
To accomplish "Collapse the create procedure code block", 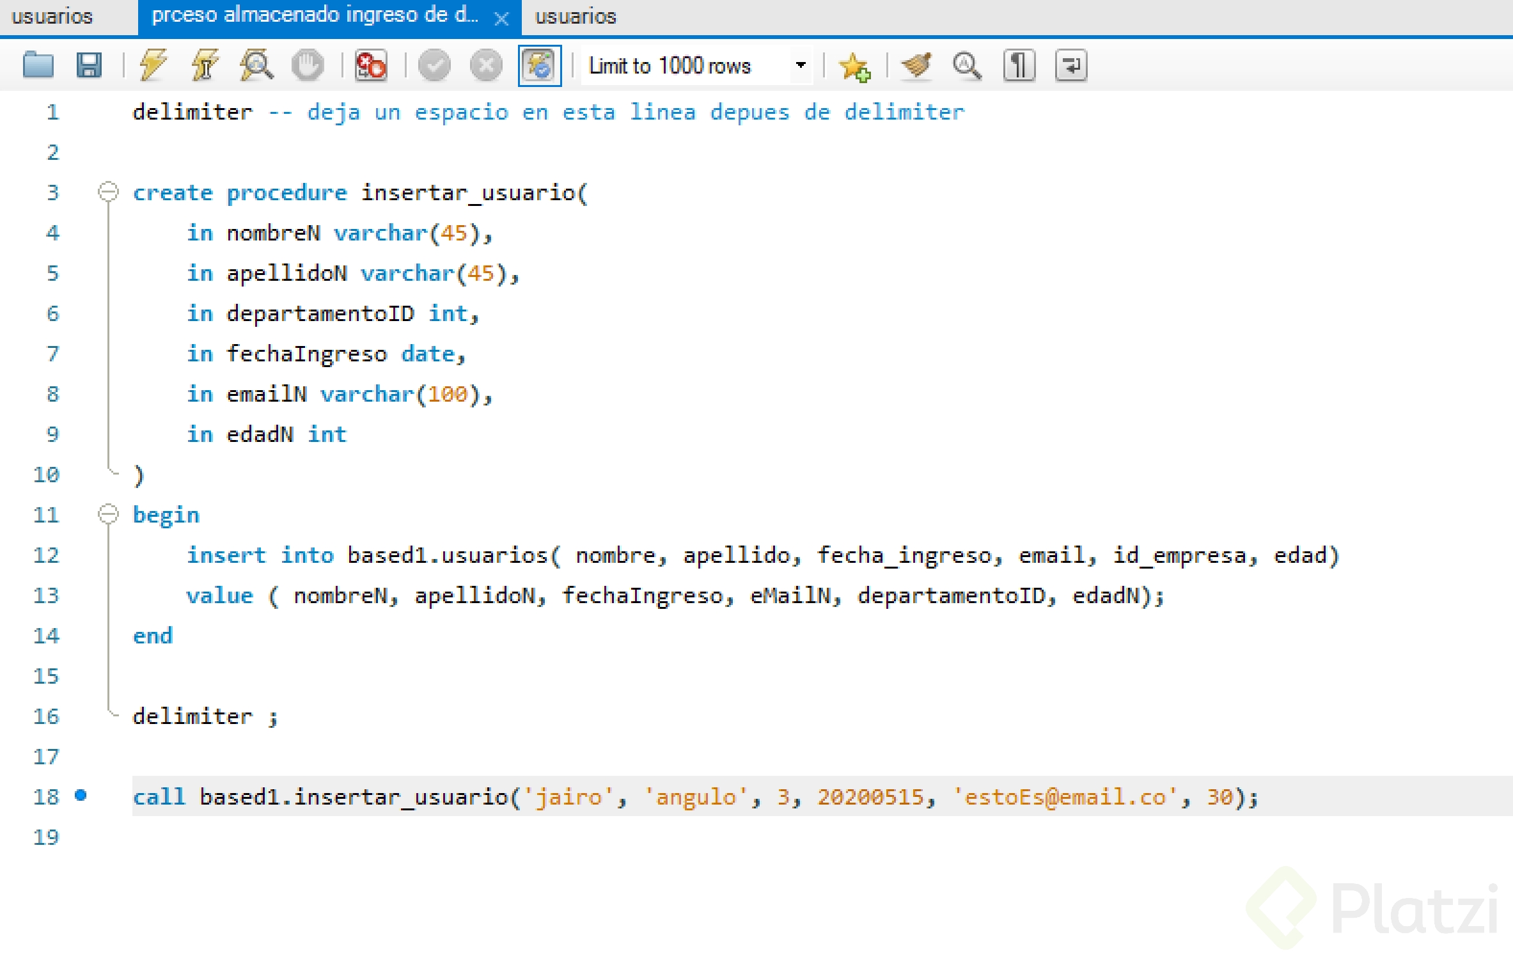I will (x=108, y=191).
